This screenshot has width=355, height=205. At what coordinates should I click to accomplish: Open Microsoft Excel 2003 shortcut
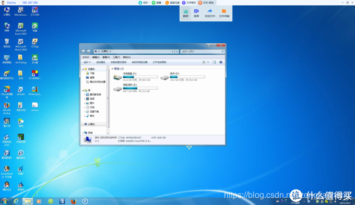tap(21, 29)
